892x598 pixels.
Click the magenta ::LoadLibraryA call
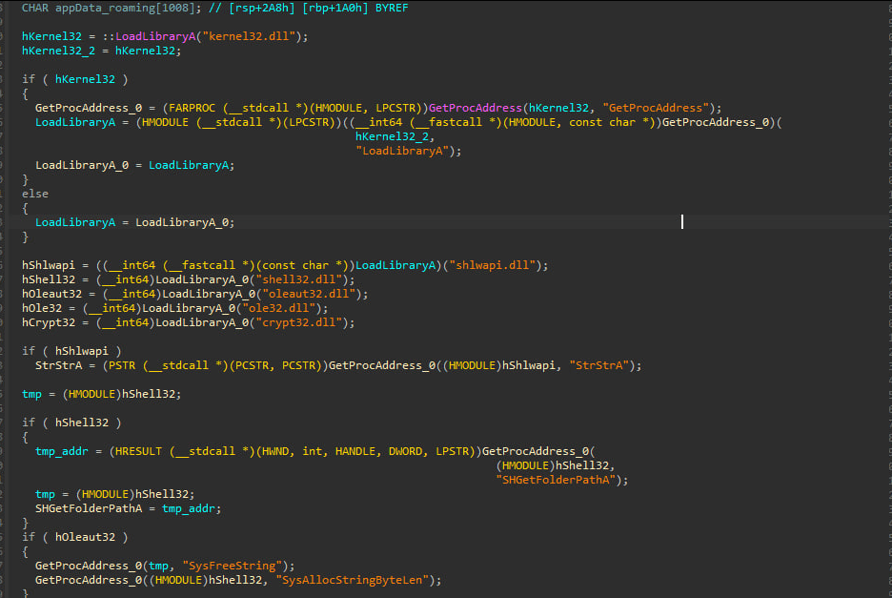(x=149, y=36)
